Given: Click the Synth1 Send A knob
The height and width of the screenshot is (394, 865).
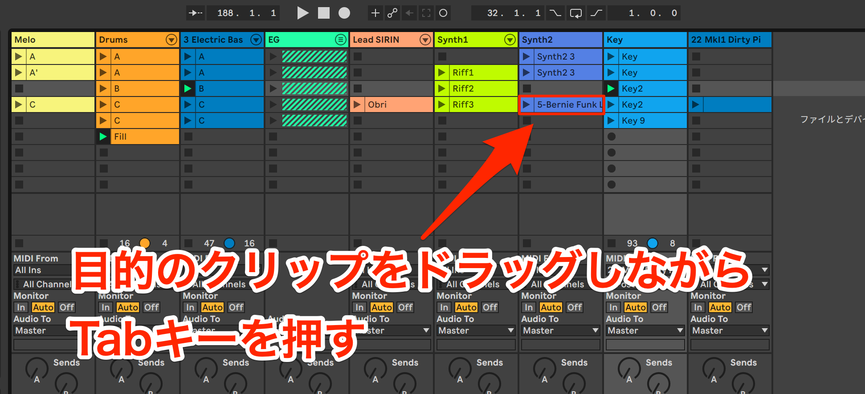Looking at the screenshot, I should (460, 369).
